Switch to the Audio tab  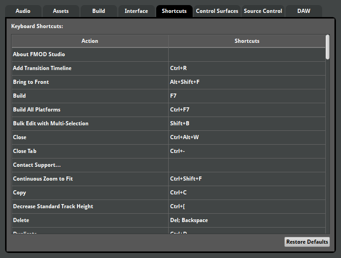coord(23,11)
